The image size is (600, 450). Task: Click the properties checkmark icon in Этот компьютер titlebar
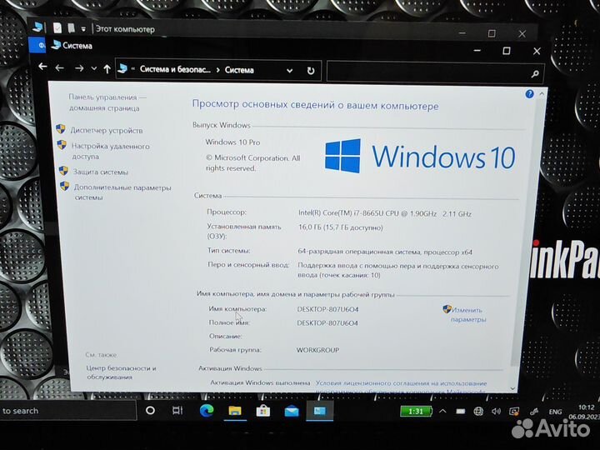57,28
